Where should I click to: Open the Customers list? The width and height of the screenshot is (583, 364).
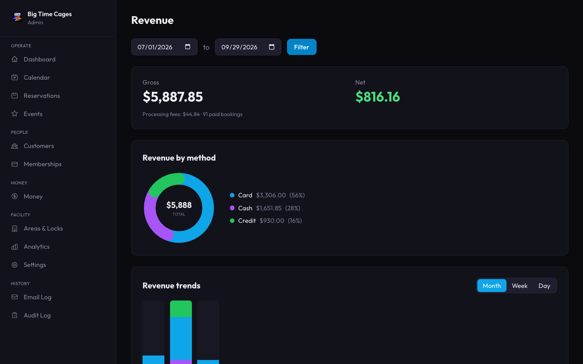coord(58,146)
